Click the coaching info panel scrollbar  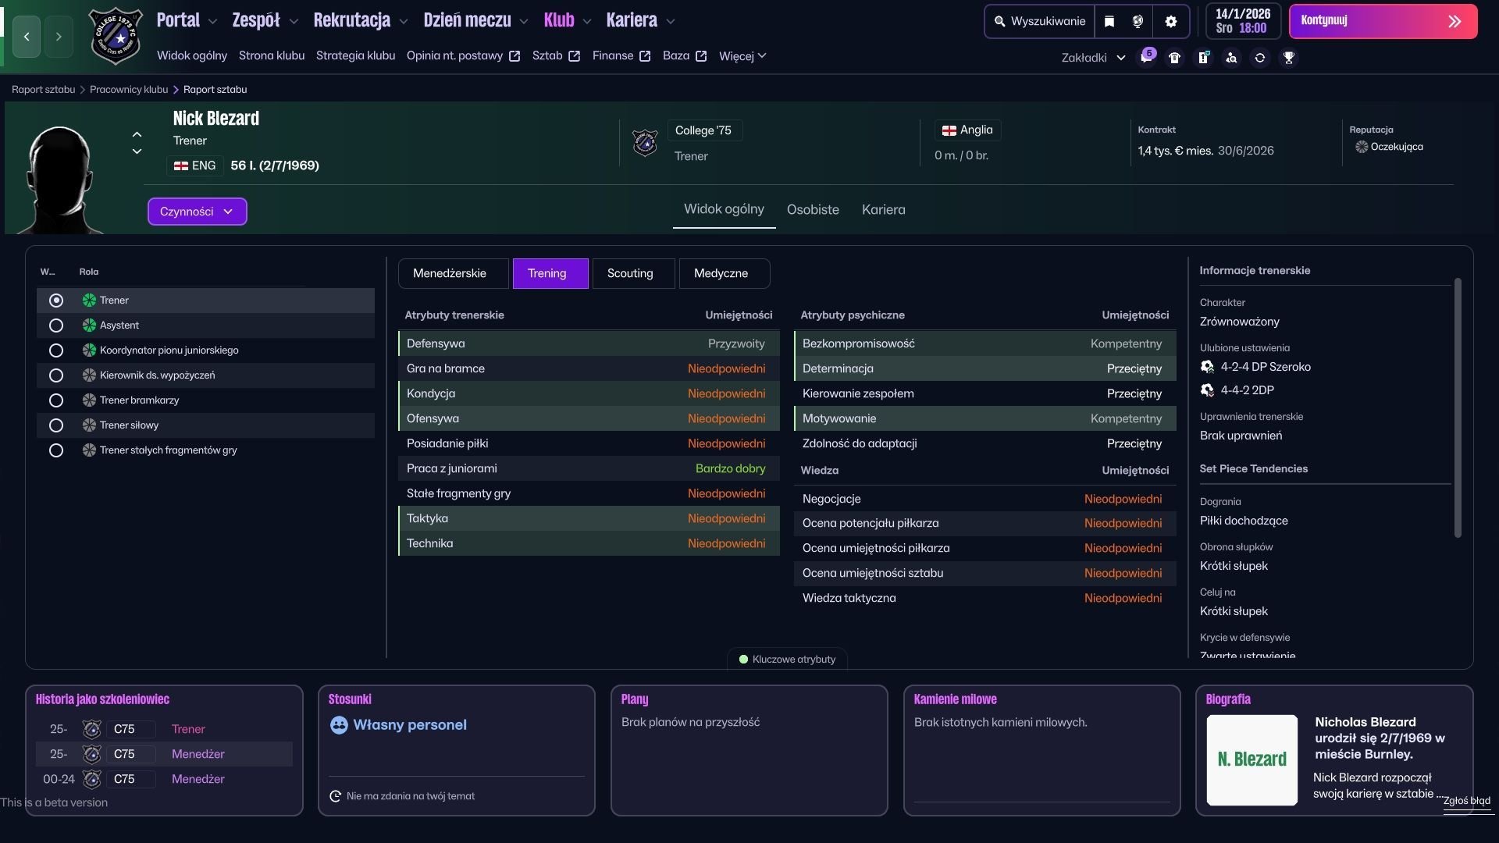[x=1457, y=406]
